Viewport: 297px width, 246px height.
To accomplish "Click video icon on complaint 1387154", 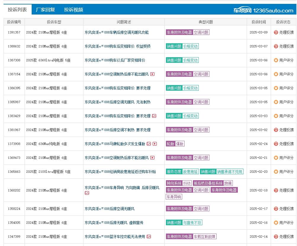I will click(x=152, y=74).
